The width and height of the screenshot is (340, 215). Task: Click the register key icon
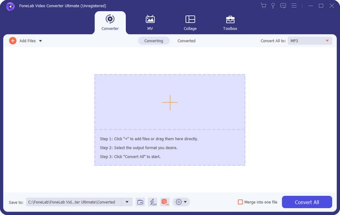[273, 6]
